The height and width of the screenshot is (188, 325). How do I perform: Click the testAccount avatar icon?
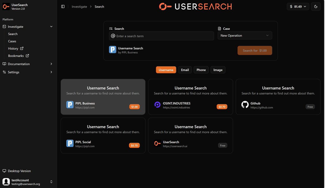point(6,182)
